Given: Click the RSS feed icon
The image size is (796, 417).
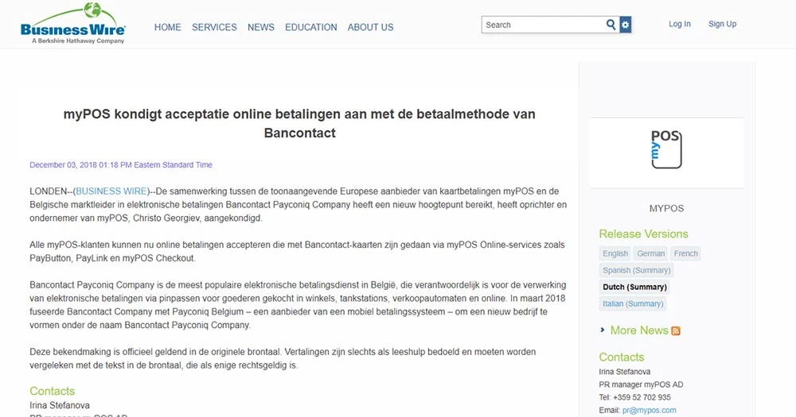Looking at the screenshot, I should [676, 331].
